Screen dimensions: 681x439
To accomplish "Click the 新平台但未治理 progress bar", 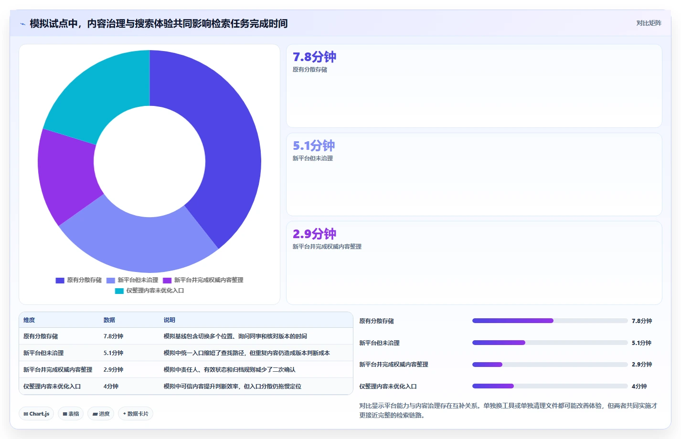I will [550, 343].
